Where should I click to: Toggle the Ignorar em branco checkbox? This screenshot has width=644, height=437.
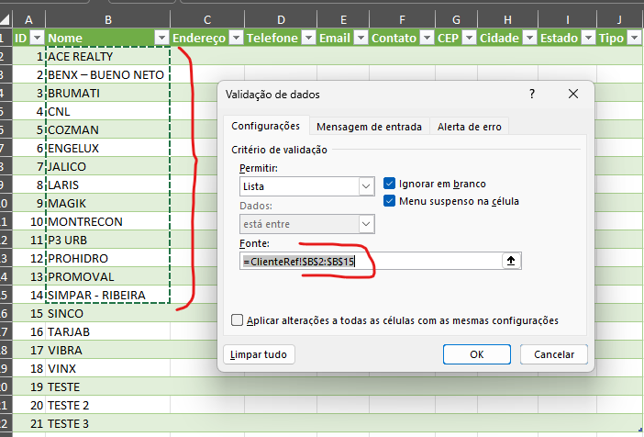point(390,184)
